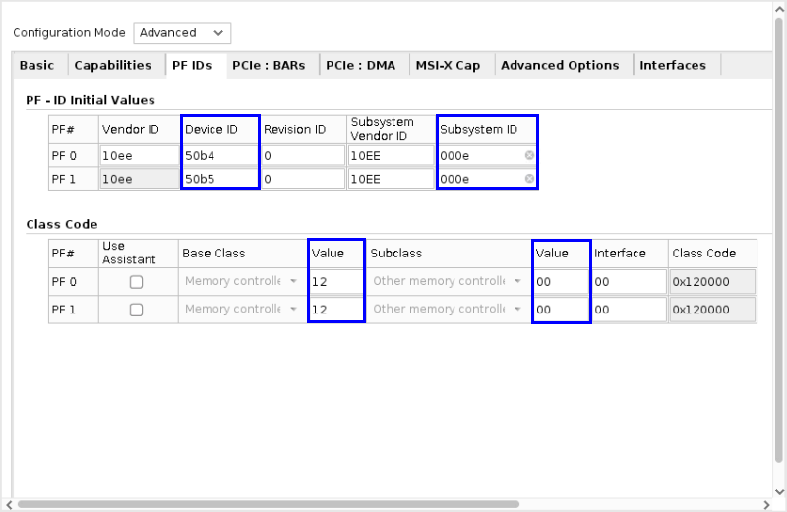
Task: Open the Advanced Options tab
Action: tap(560, 65)
